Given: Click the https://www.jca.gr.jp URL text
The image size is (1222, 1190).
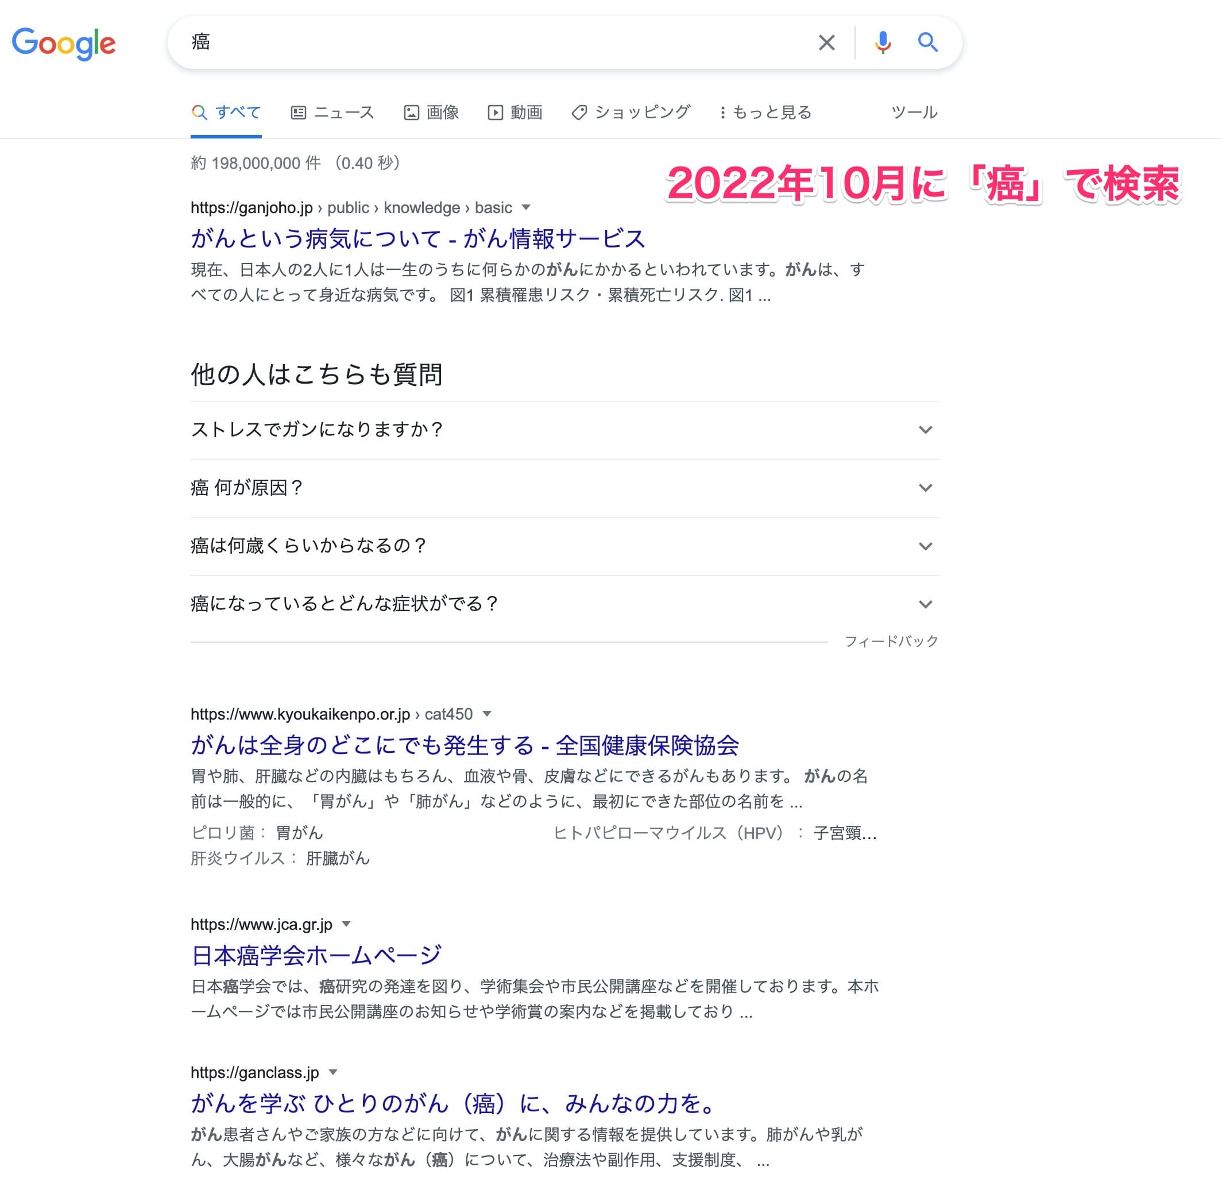Looking at the screenshot, I should 262,925.
